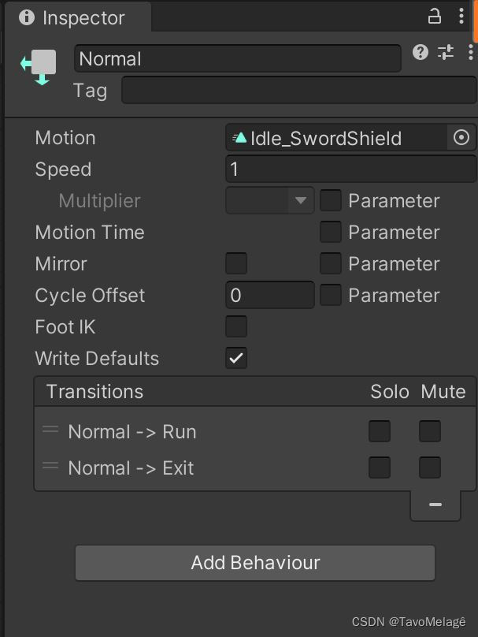
Task: Mute the Normal -> Exit transition
Action: 430,468
